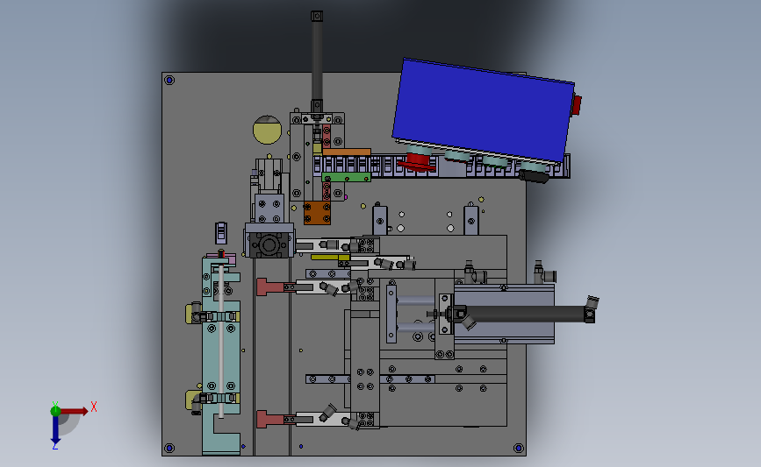The image size is (761, 467).
Task: Select the green horizontal bar
Action: (x=346, y=177)
